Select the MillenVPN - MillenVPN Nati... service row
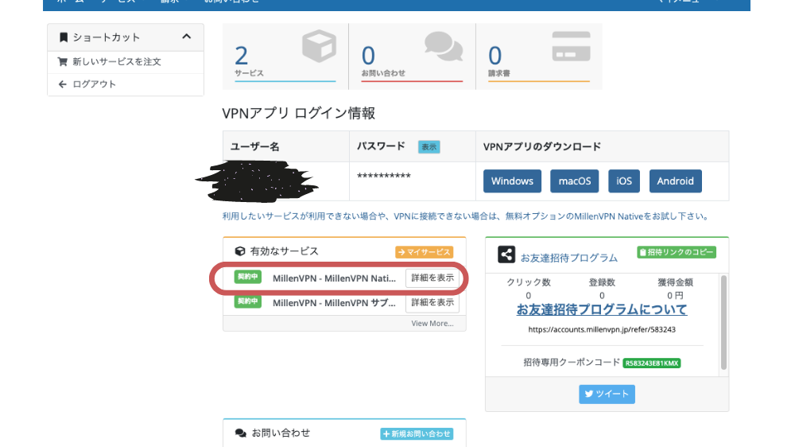 [x=334, y=278]
